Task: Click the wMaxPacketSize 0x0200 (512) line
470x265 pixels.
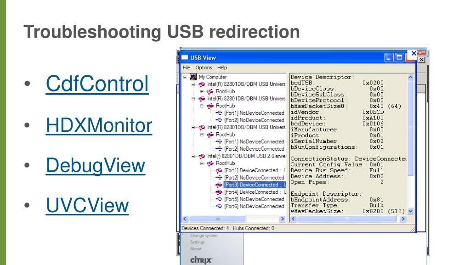Action: tap(348, 211)
